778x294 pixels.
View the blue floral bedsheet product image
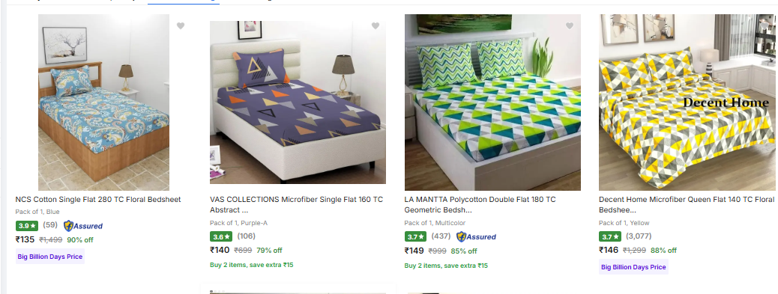click(x=103, y=102)
